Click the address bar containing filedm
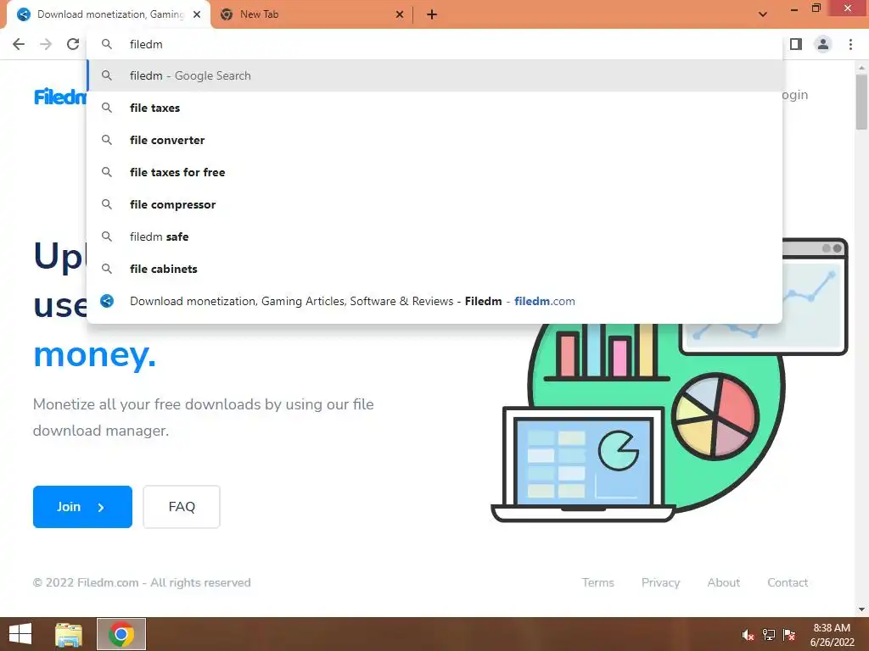Screen dimensions: 869x651 (x=434, y=44)
